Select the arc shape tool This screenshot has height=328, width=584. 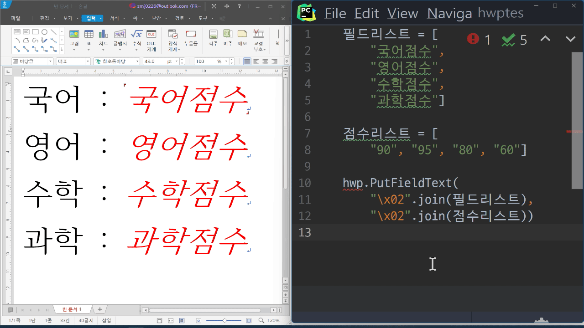pos(17,40)
